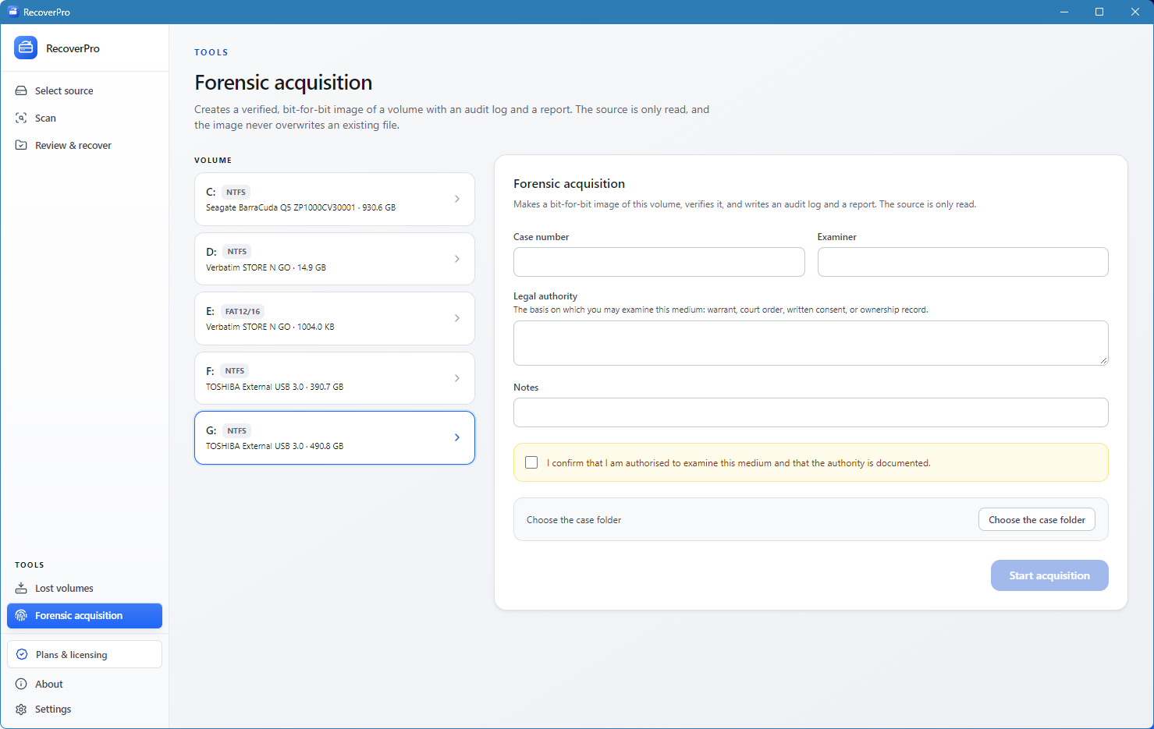
Task: Go to Scan page
Action: tap(84, 118)
